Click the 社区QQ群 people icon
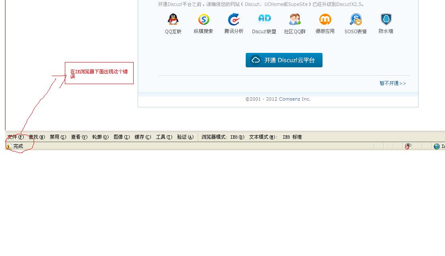Image resolution: width=445 pixels, height=256 pixels. point(295,19)
